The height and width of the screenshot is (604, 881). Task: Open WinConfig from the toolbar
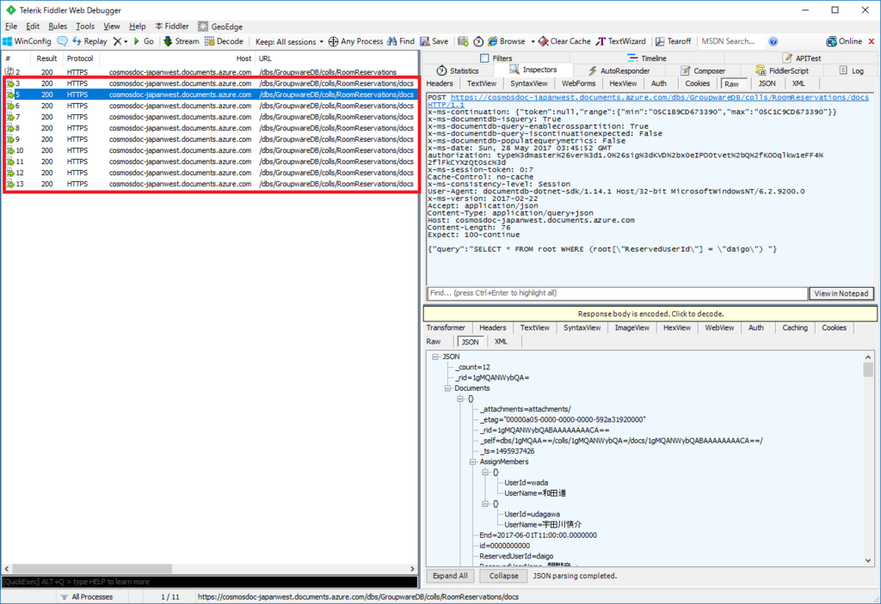click(x=27, y=41)
